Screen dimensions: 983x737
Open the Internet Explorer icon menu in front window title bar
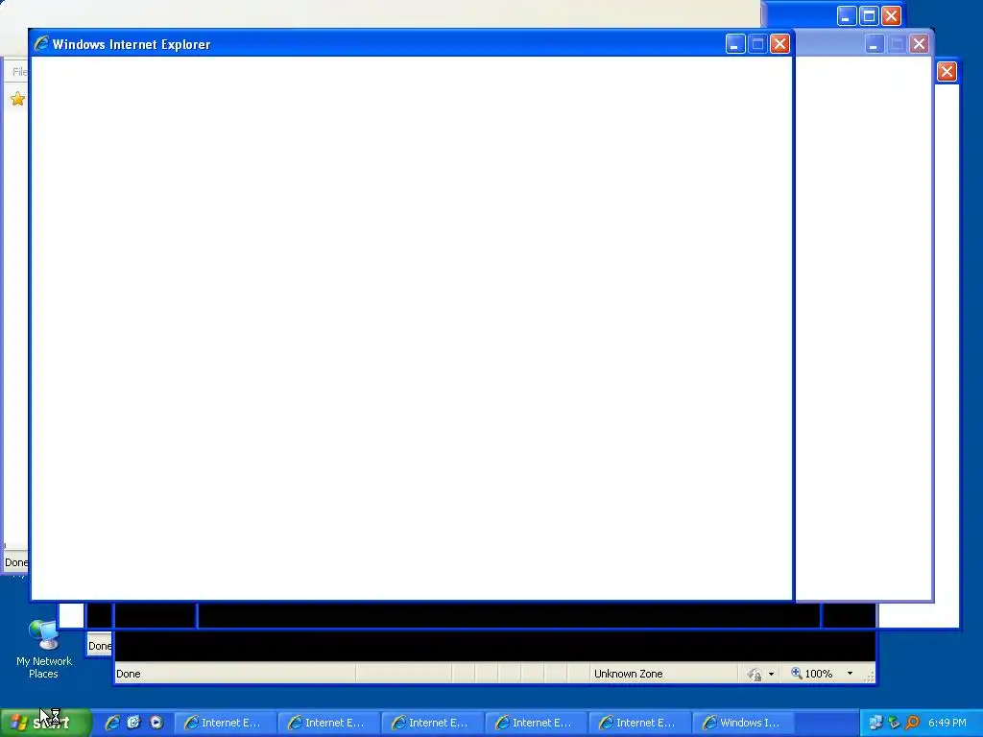[x=41, y=44]
